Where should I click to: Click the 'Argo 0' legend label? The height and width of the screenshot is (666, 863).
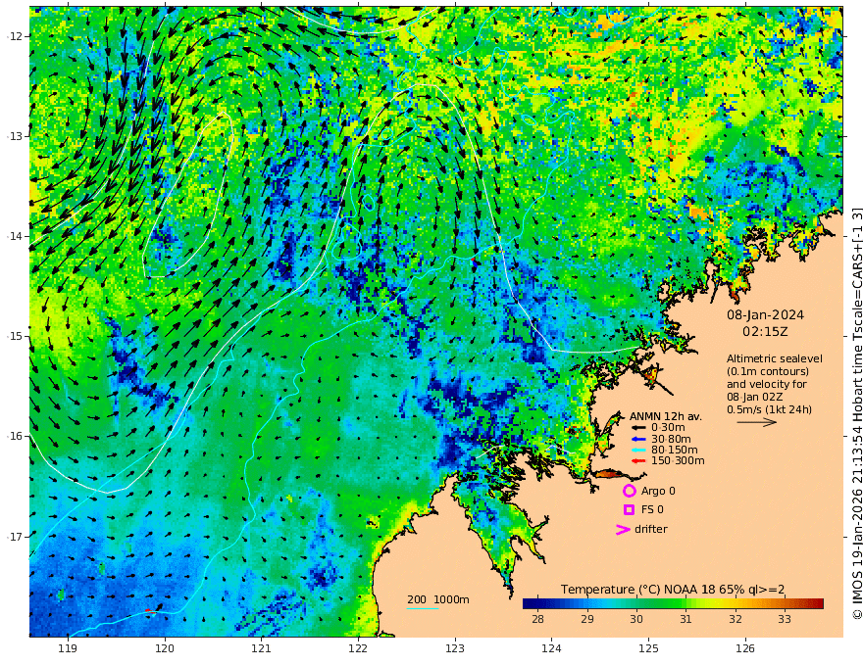click(658, 491)
